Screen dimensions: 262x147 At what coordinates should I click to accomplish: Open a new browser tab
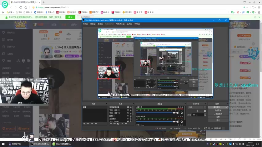click(44, 2)
